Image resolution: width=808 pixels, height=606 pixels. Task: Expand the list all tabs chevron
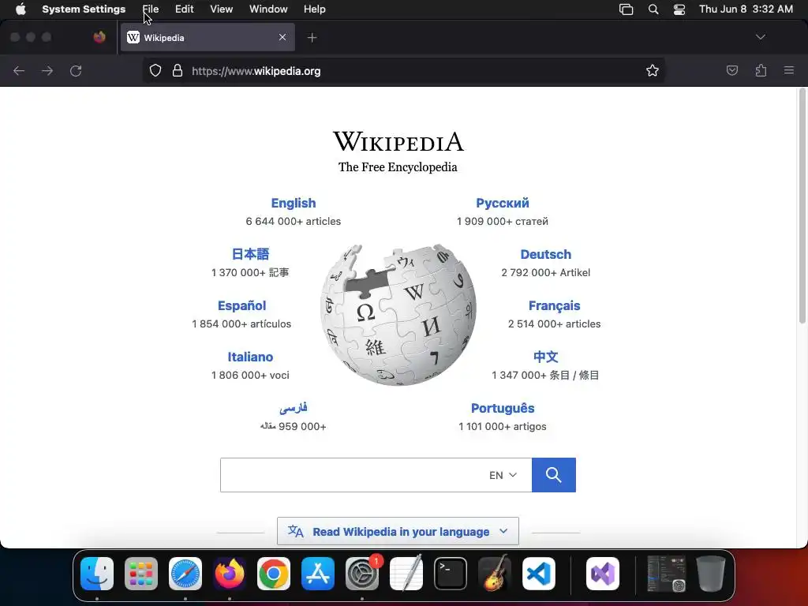760,37
